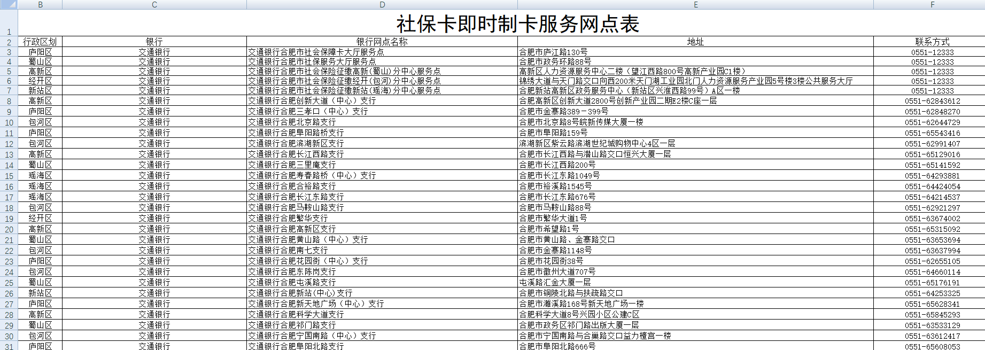Select cell 交通银行合肥北京路支行
This screenshot has width=985, height=350.
click(x=382, y=122)
